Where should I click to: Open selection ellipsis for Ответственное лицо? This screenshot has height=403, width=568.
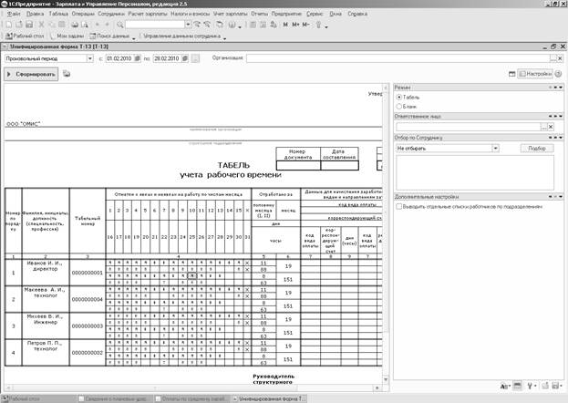(544, 127)
